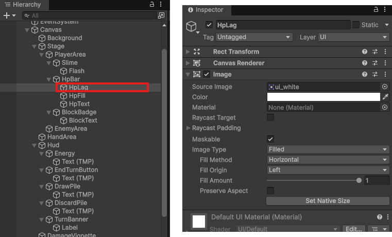Select BlockText in the Hierarchy
The width and height of the screenshot is (392, 237).
[83, 121]
